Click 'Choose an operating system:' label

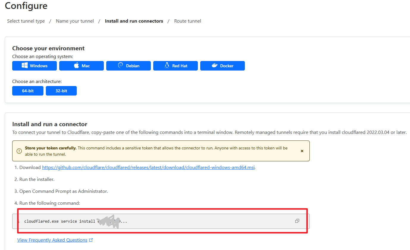click(x=43, y=56)
